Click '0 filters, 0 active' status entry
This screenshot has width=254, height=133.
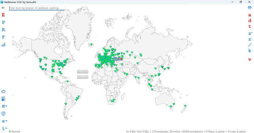[x=215, y=132]
